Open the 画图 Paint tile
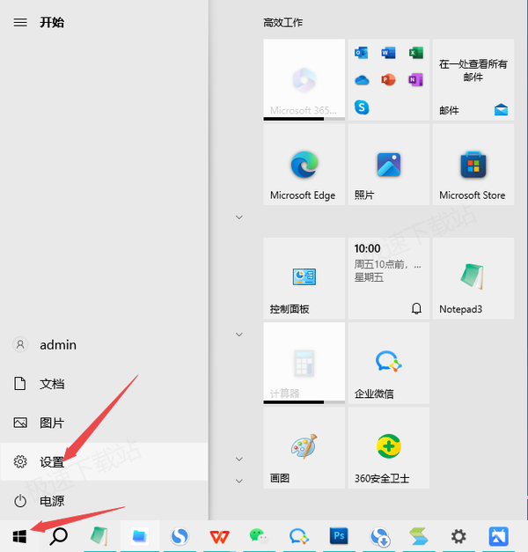 pyautogui.click(x=304, y=448)
